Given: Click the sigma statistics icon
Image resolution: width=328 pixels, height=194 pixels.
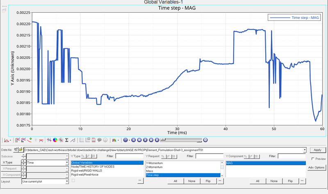Looking at the screenshot, I should coord(67,140).
